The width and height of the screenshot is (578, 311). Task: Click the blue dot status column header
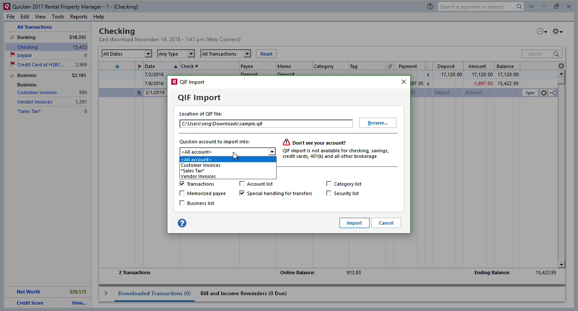point(117,66)
